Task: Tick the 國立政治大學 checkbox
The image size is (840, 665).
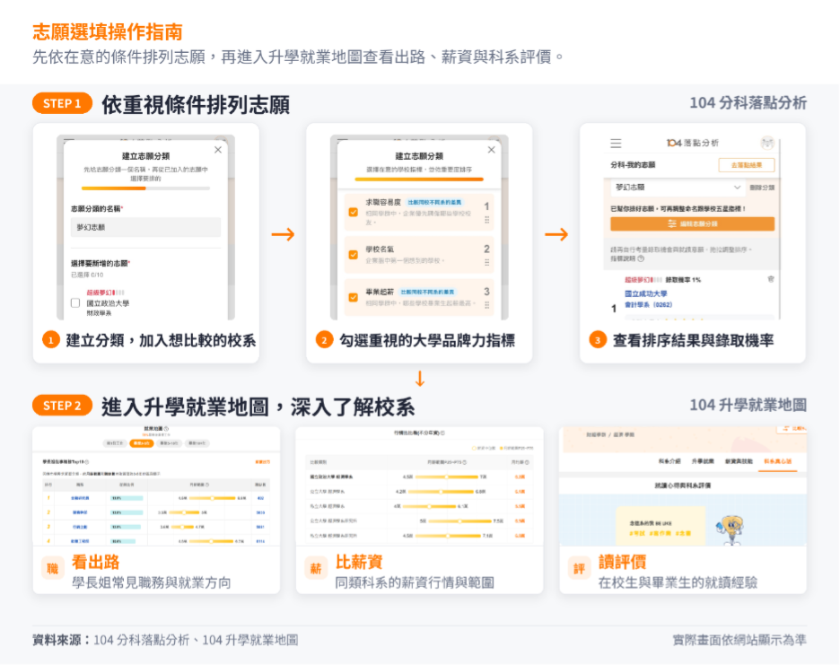Action: click(x=75, y=302)
